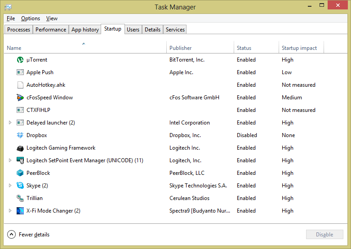Expand the Delayed launcher group
The width and height of the screenshot is (351, 249).
(x=10, y=123)
